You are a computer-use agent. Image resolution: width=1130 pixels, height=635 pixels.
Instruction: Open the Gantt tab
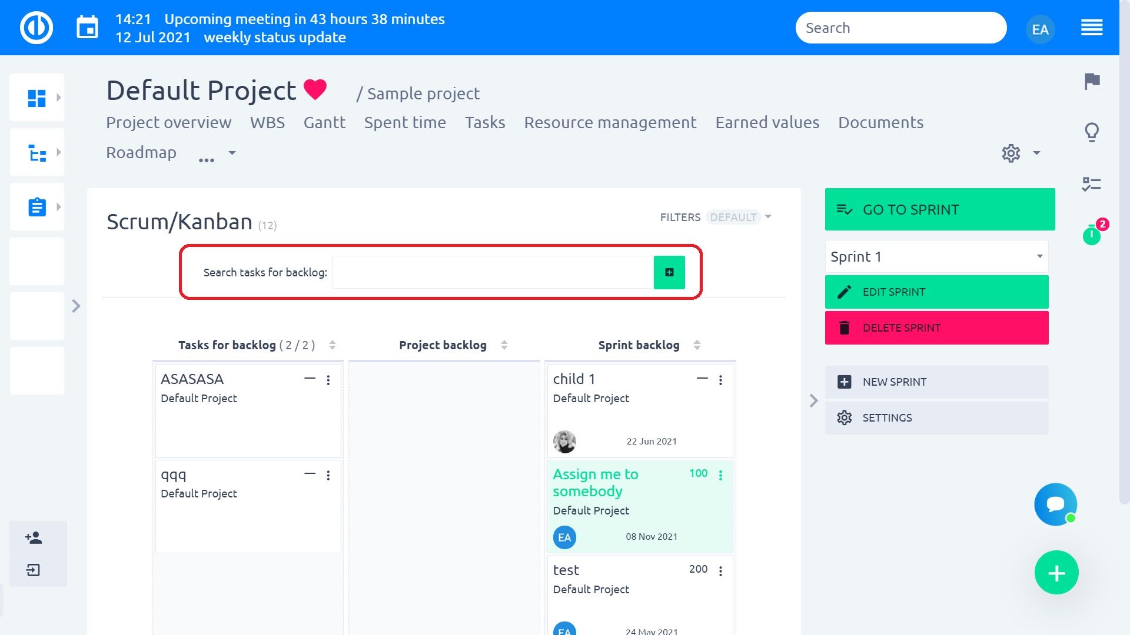324,122
